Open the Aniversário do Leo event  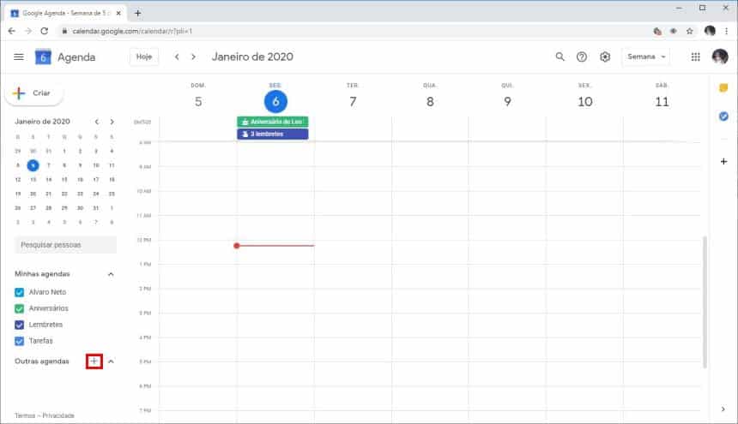tap(273, 122)
